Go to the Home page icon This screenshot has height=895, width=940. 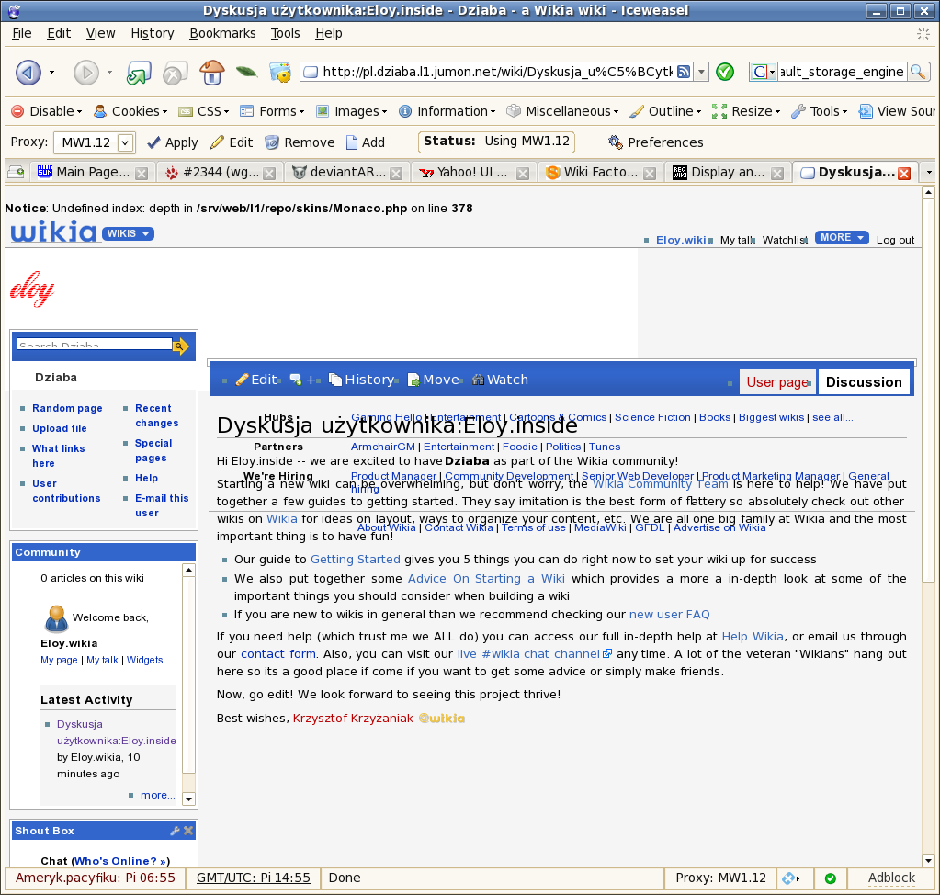coord(211,73)
